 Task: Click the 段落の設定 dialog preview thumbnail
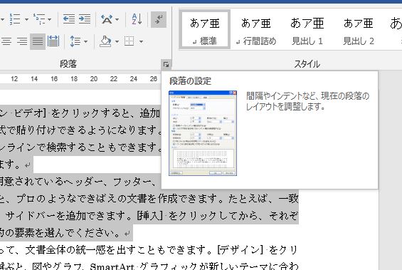click(x=203, y=133)
